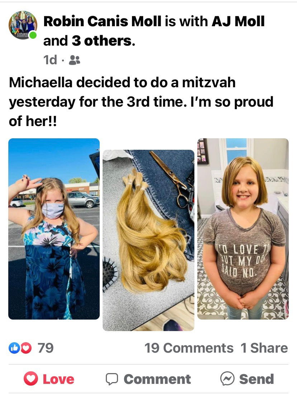The width and height of the screenshot is (297, 395).
Task: Tap the heart icon beside Love
Action: point(31,379)
